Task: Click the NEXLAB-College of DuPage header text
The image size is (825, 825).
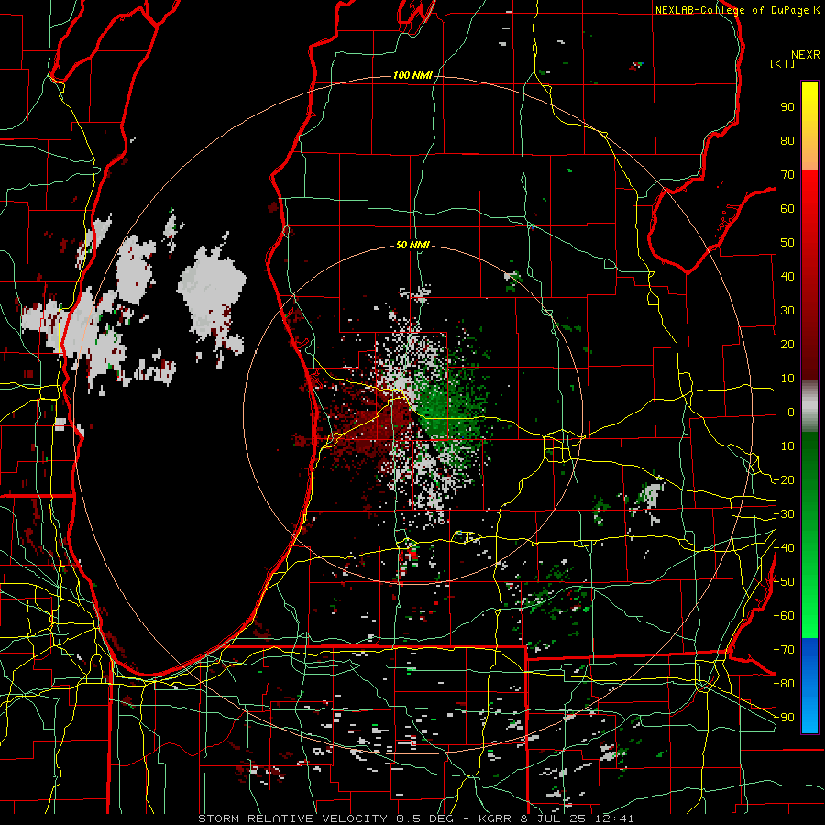Action: (x=737, y=10)
